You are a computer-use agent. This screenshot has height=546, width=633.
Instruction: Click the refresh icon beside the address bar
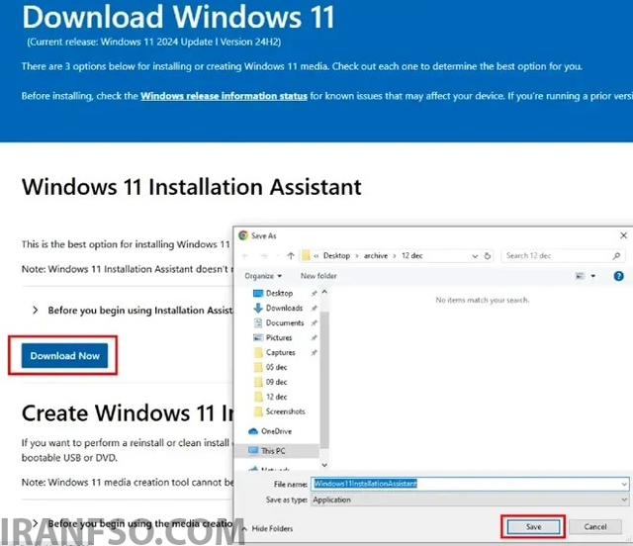[488, 255]
